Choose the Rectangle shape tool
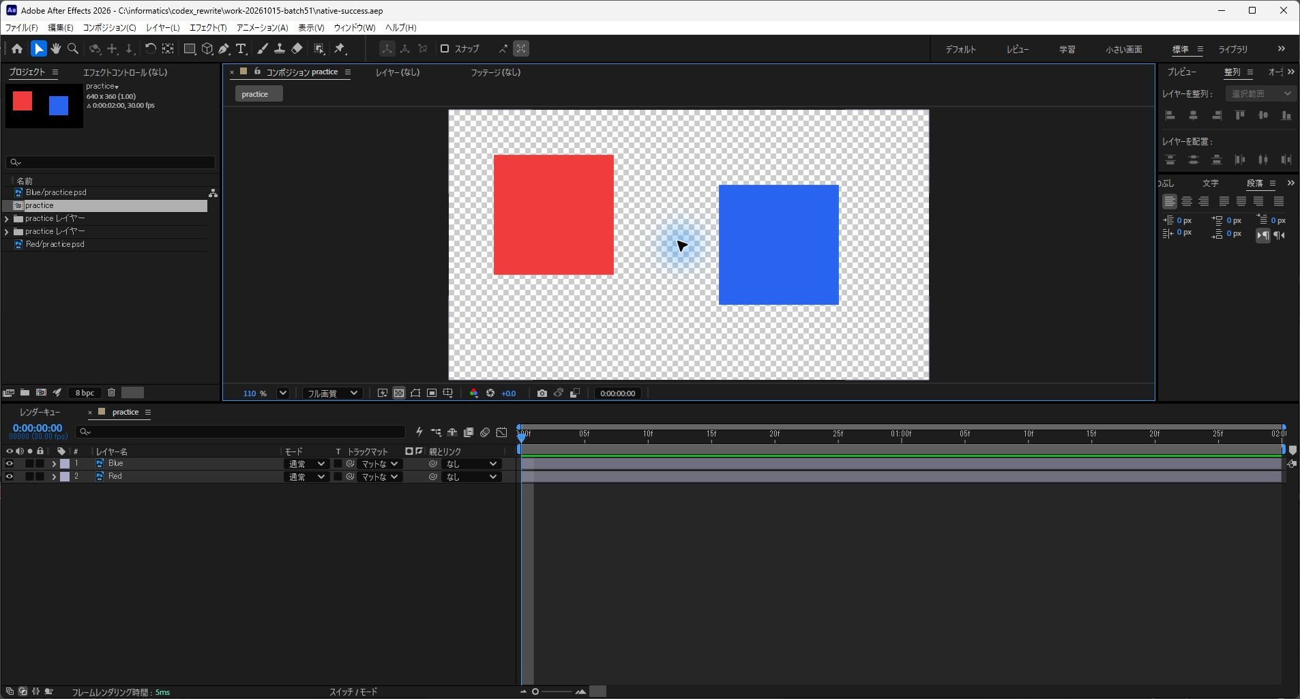The width and height of the screenshot is (1300, 699). [190, 49]
